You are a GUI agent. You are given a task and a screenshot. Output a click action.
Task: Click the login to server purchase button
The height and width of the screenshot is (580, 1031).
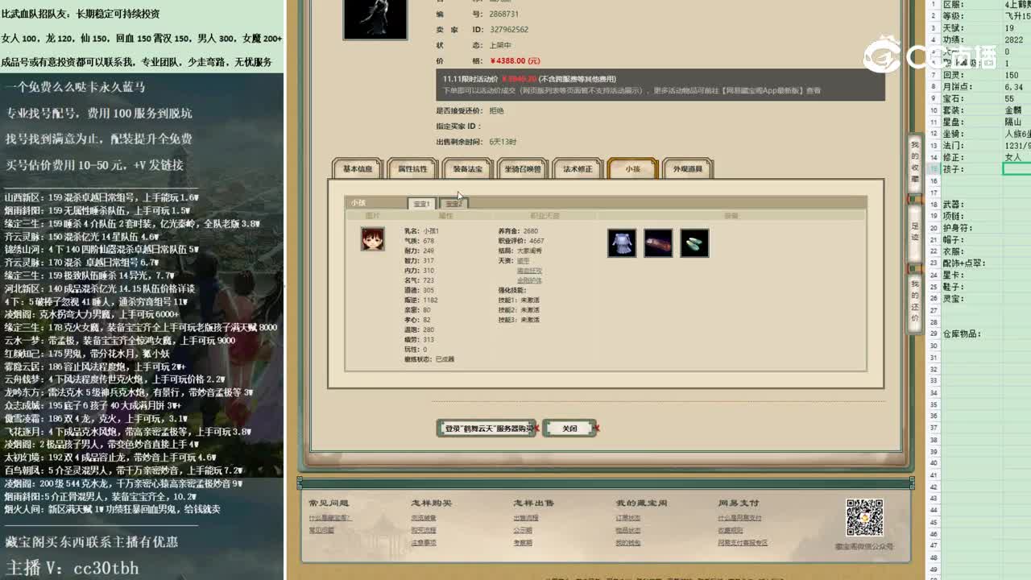[487, 429]
